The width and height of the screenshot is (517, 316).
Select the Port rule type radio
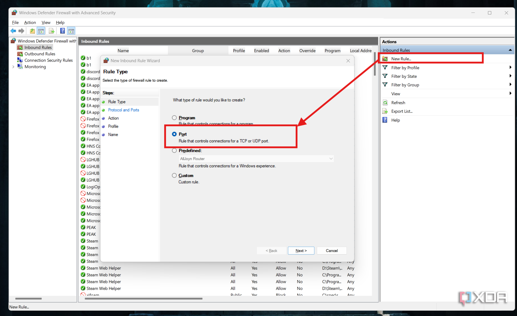tap(174, 134)
